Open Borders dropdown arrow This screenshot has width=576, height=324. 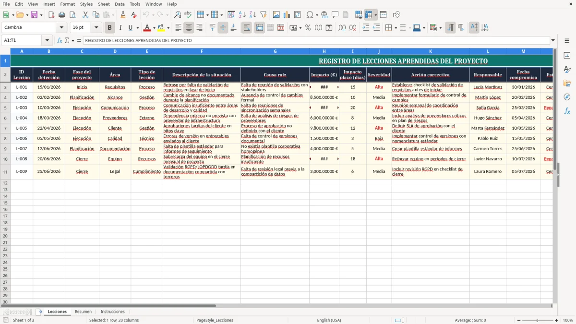tap(396, 28)
